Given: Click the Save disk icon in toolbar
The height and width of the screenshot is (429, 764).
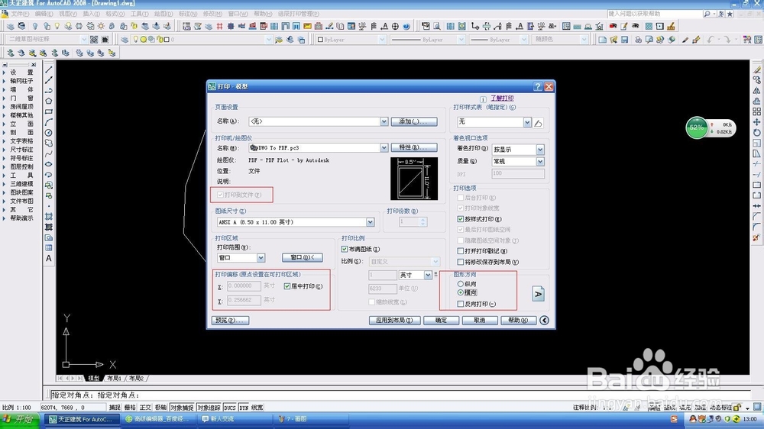Looking at the screenshot, I should click(625, 40).
